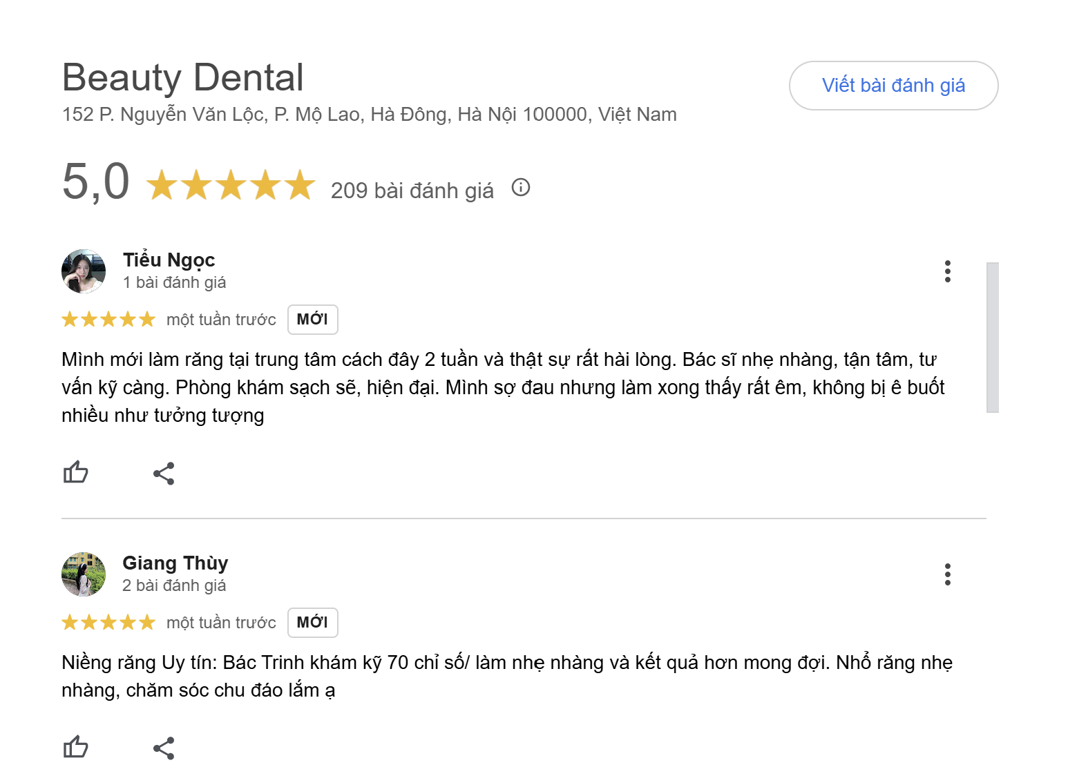Click the overall five-star rating stars
Image resolution: width=1068 pixels, height=776 pixels.
(x=231, y=185)
